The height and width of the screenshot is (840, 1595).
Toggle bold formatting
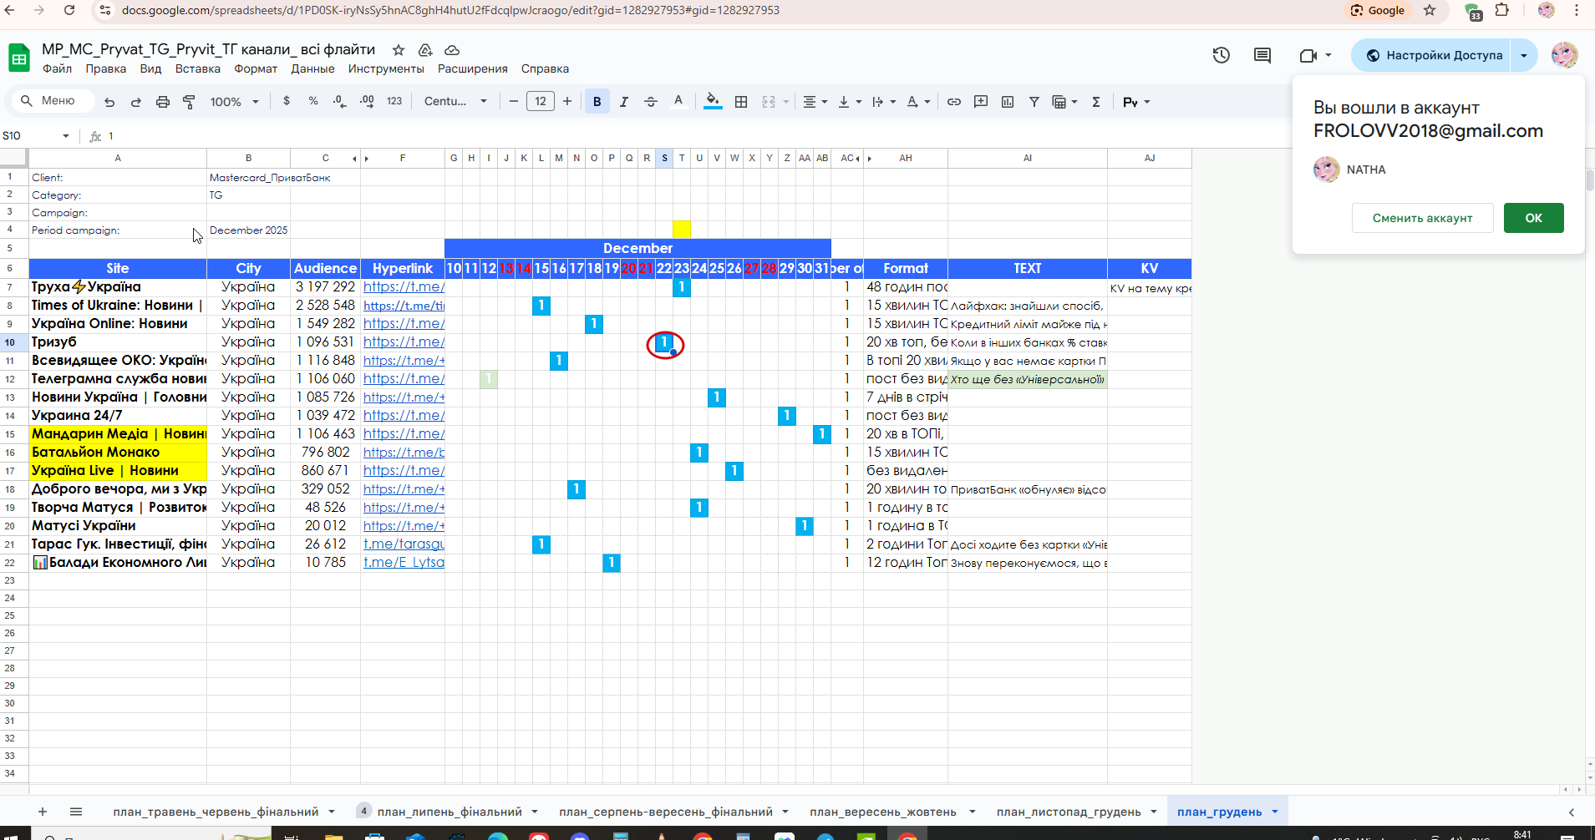click(597, 101)
